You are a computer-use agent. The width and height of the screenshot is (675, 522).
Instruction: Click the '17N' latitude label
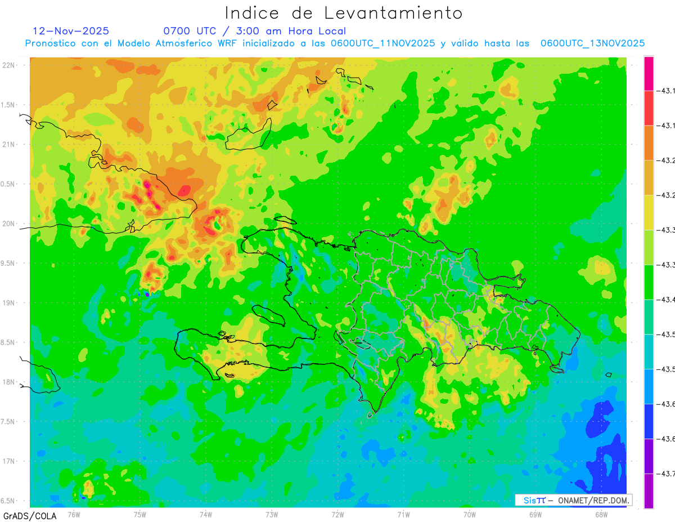click(8, 461)
